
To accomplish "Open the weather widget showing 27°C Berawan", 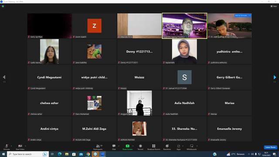I will [x=235, y=154].
